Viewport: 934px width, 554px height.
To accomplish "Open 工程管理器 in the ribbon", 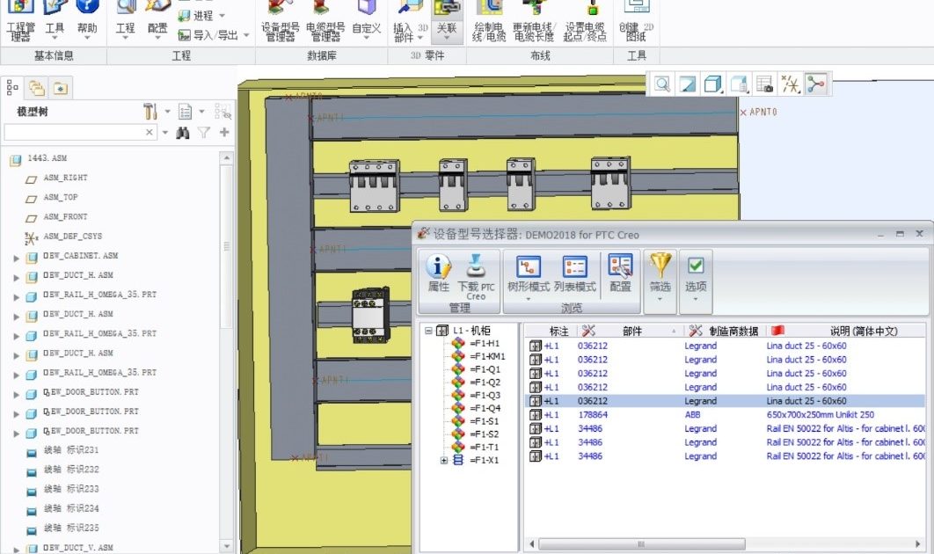I will [x=20, y=22].
